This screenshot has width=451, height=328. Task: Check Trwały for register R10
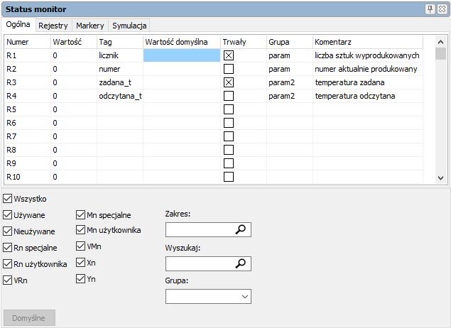229,177
